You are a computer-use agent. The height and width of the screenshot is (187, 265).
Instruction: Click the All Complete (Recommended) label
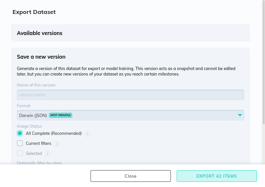pyautogui.click(x=54, y=133)
